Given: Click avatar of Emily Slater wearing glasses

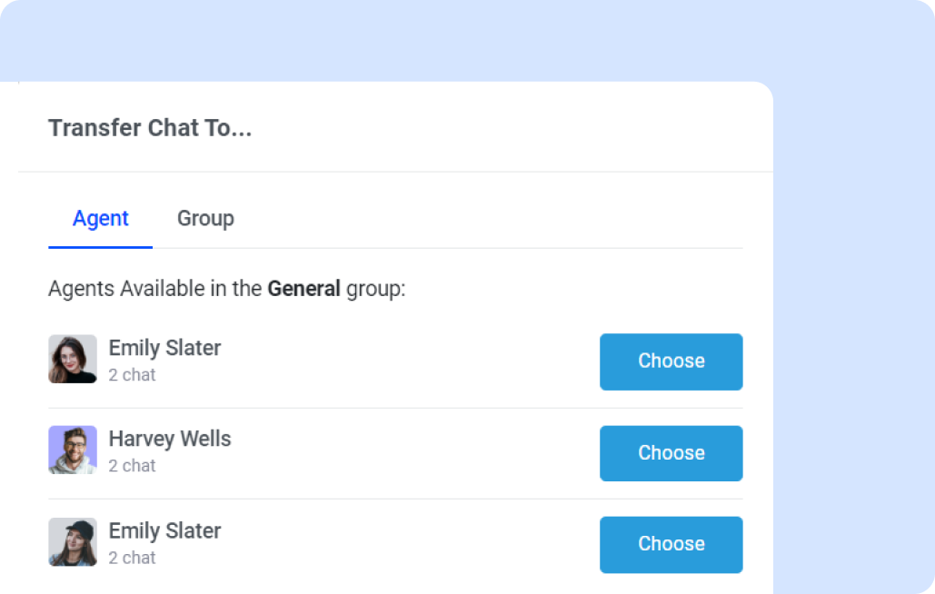Looking at the screenshot, I should point(73,359).
